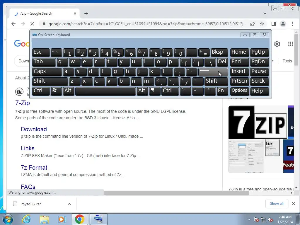300x225 pixels.
Task: Bookmark this page with the star icon
Action: (262, 24)
